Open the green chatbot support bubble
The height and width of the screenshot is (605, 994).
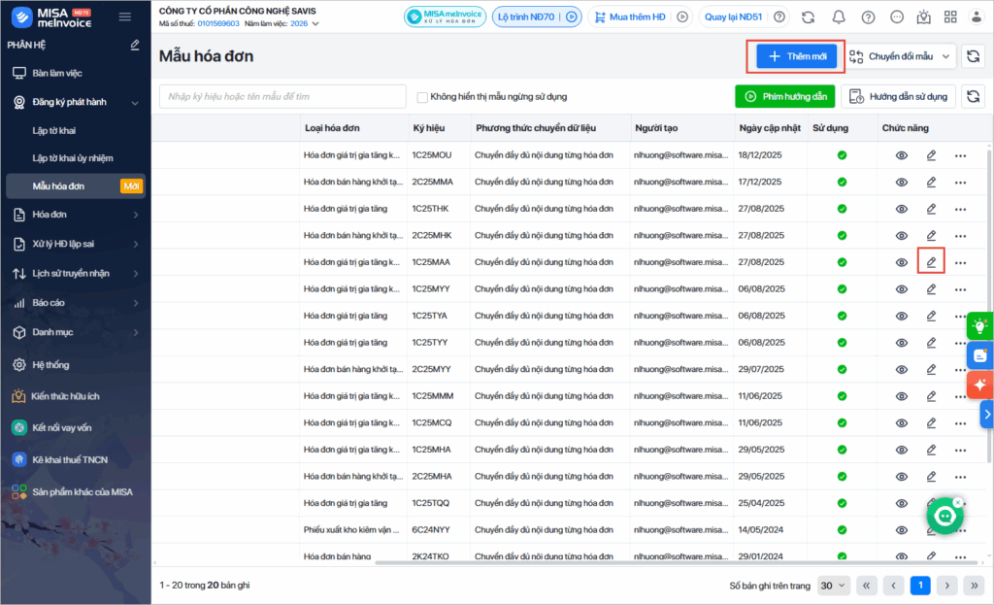[x=944, y=516]
